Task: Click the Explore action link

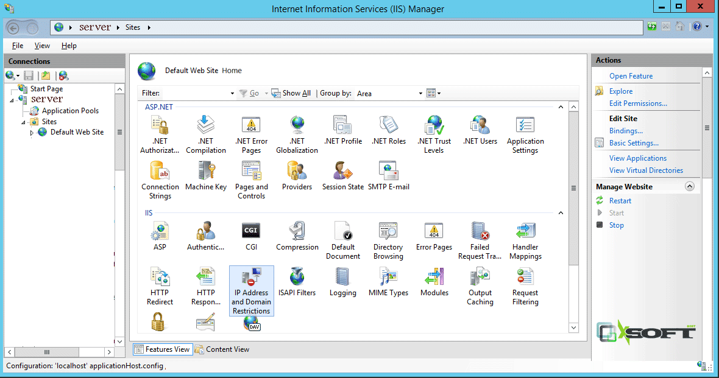Action: pos(621,91)
